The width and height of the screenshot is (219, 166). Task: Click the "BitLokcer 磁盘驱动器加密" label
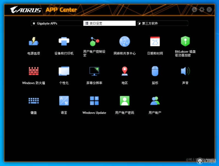[185, 53]
